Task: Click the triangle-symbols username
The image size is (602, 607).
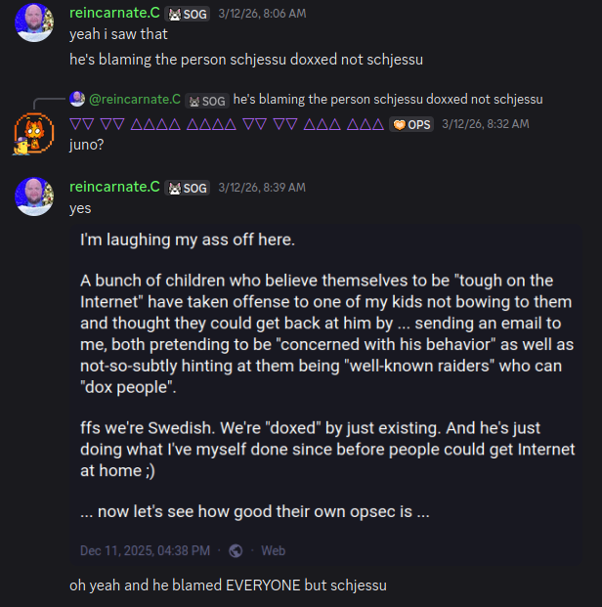Action: 227,124
